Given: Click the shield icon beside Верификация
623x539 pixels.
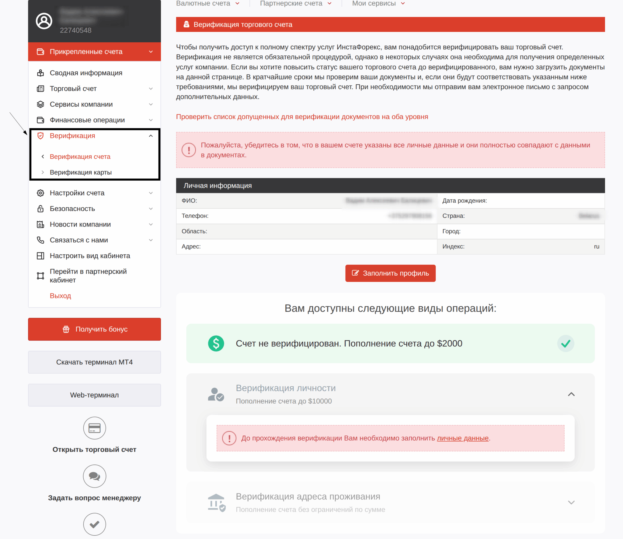Looking at the screenshot, I should 40,136.
